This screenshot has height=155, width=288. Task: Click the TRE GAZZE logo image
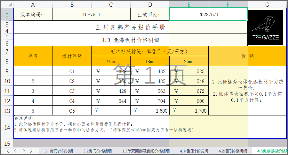tap(266, 28)
